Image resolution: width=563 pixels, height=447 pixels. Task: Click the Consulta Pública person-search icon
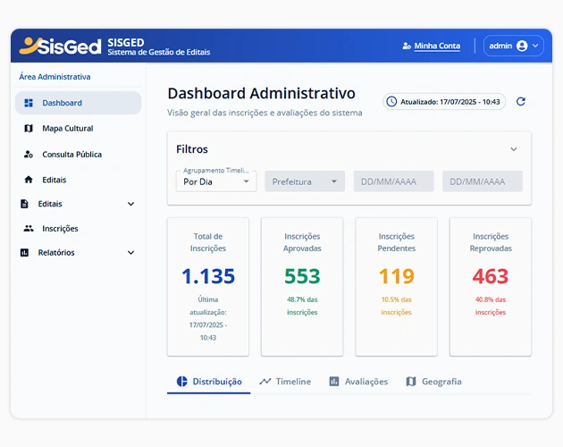[29, 155]
